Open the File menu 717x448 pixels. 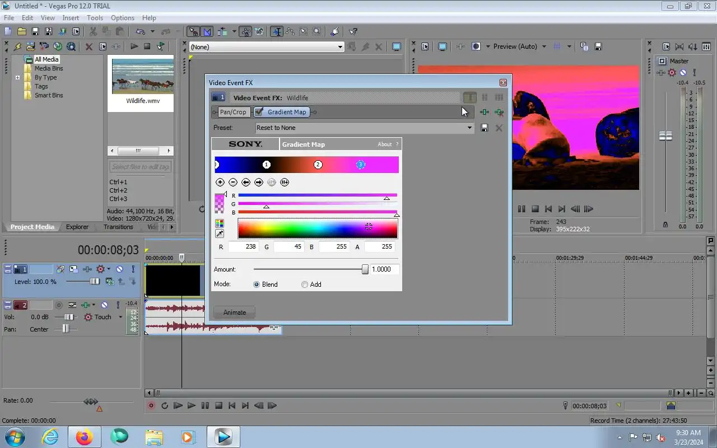9,18
